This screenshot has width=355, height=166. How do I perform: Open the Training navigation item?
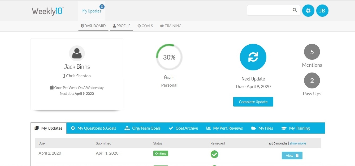coord(171,26)
